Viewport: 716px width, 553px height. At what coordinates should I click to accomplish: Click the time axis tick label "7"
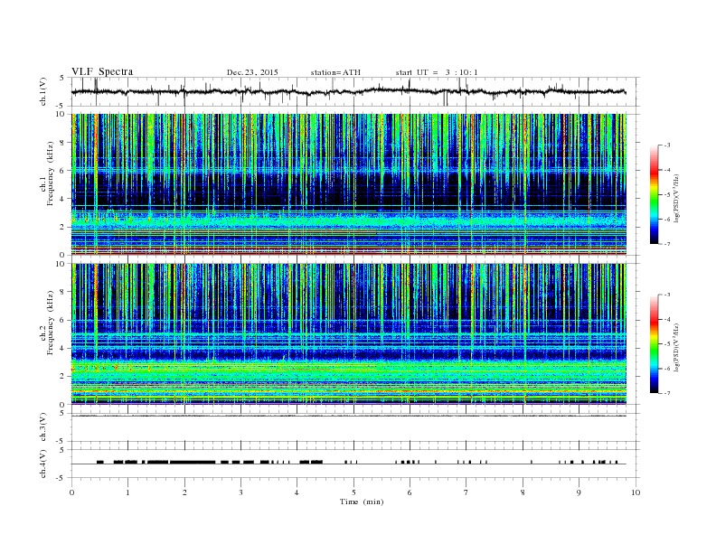[x=466, y=492]
